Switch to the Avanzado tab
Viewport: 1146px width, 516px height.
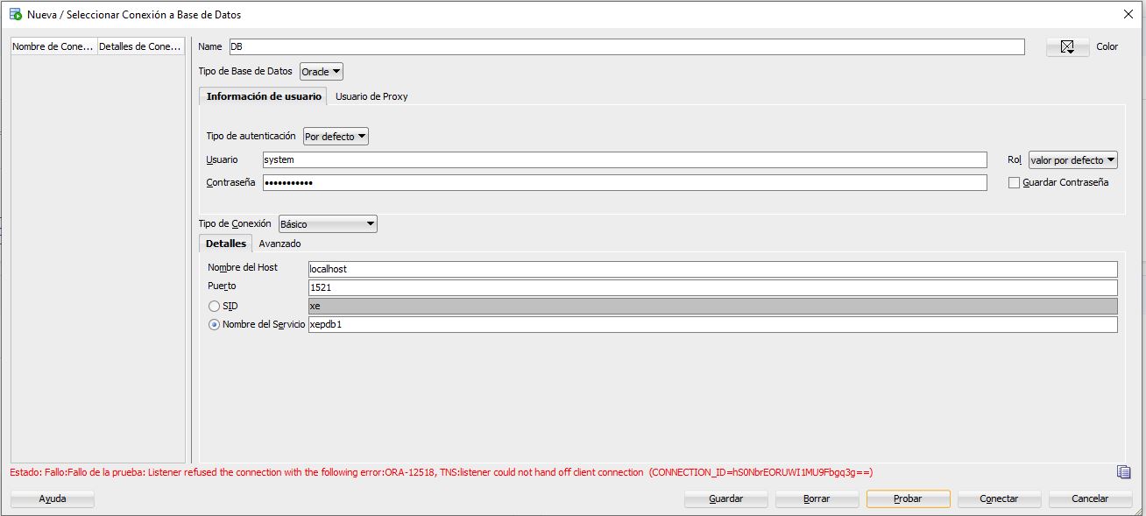[x=279, y=244]
